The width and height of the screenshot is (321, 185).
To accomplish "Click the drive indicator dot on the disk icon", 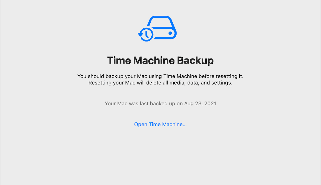I will [x=170, y=33].
